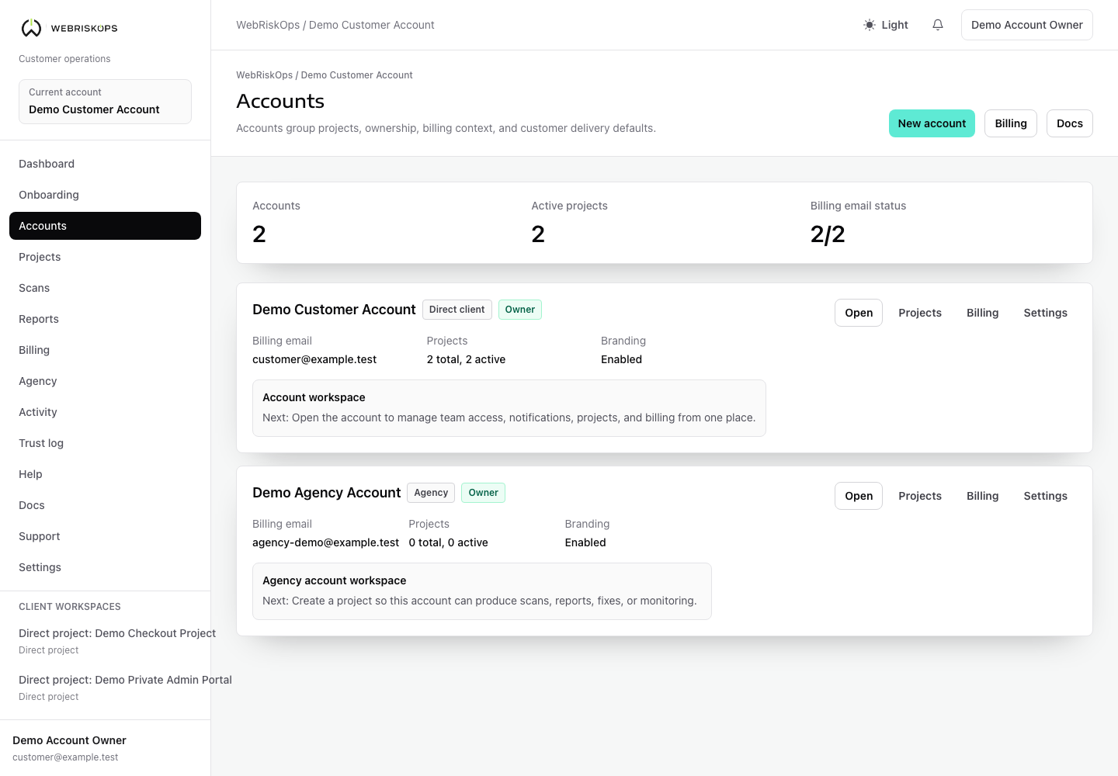1118x776 pixels.
Task: View Billing for Demo Agency Account
Action: click(x=982, y=496)
